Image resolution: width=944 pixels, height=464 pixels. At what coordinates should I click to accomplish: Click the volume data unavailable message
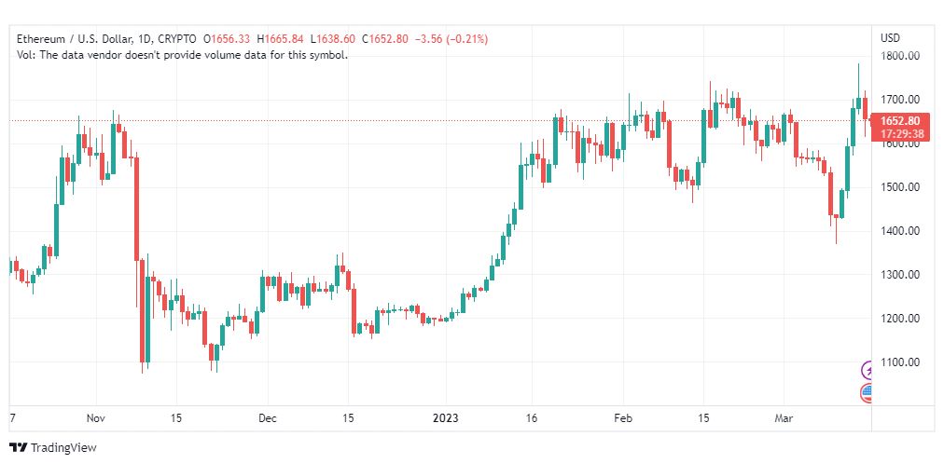pos(183,55)
